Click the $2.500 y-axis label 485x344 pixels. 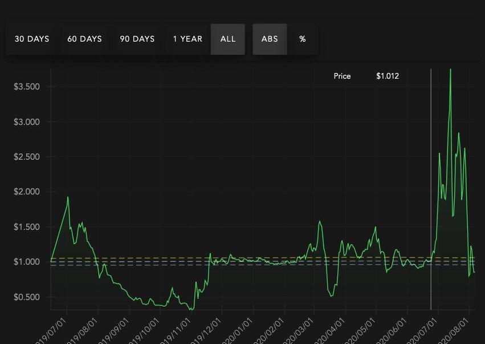pos(26,157)
